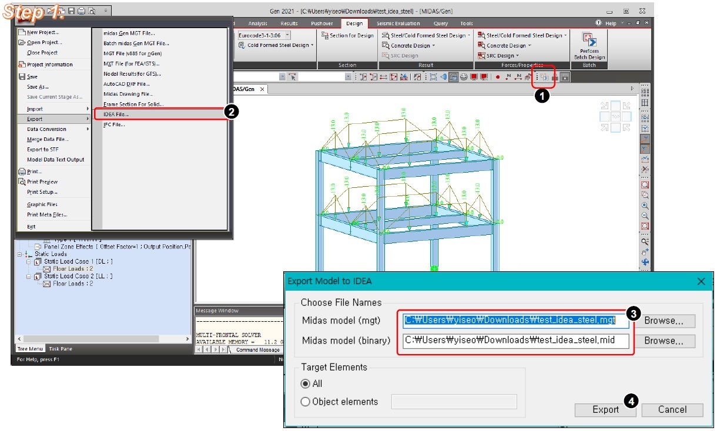This screenshot has width=717, height=431.
Task: Click the red dot node display icon
Action: pos(497,77)
